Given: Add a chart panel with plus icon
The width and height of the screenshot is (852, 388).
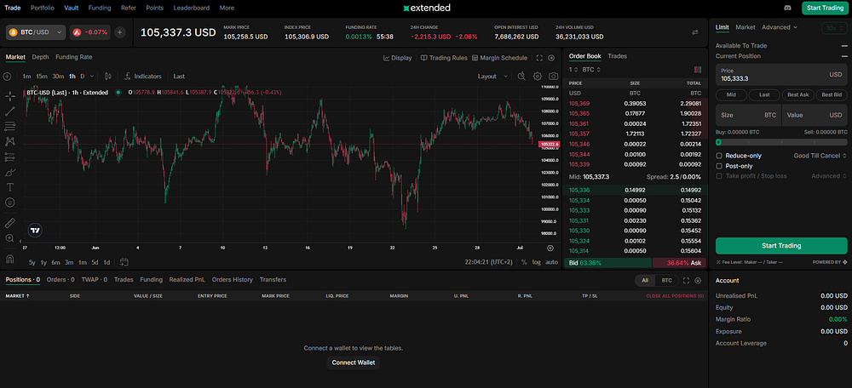Looking at the screenshot, I should pyautogui.click(x=551, y=58).
